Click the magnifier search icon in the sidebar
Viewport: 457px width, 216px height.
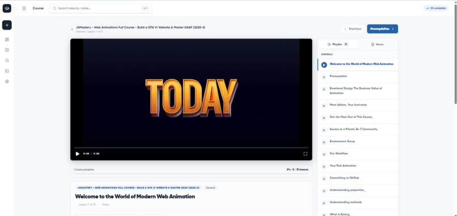7,61
